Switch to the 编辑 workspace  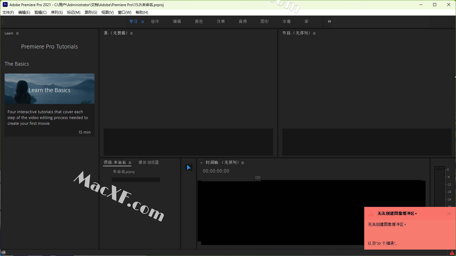pos(177,21)
